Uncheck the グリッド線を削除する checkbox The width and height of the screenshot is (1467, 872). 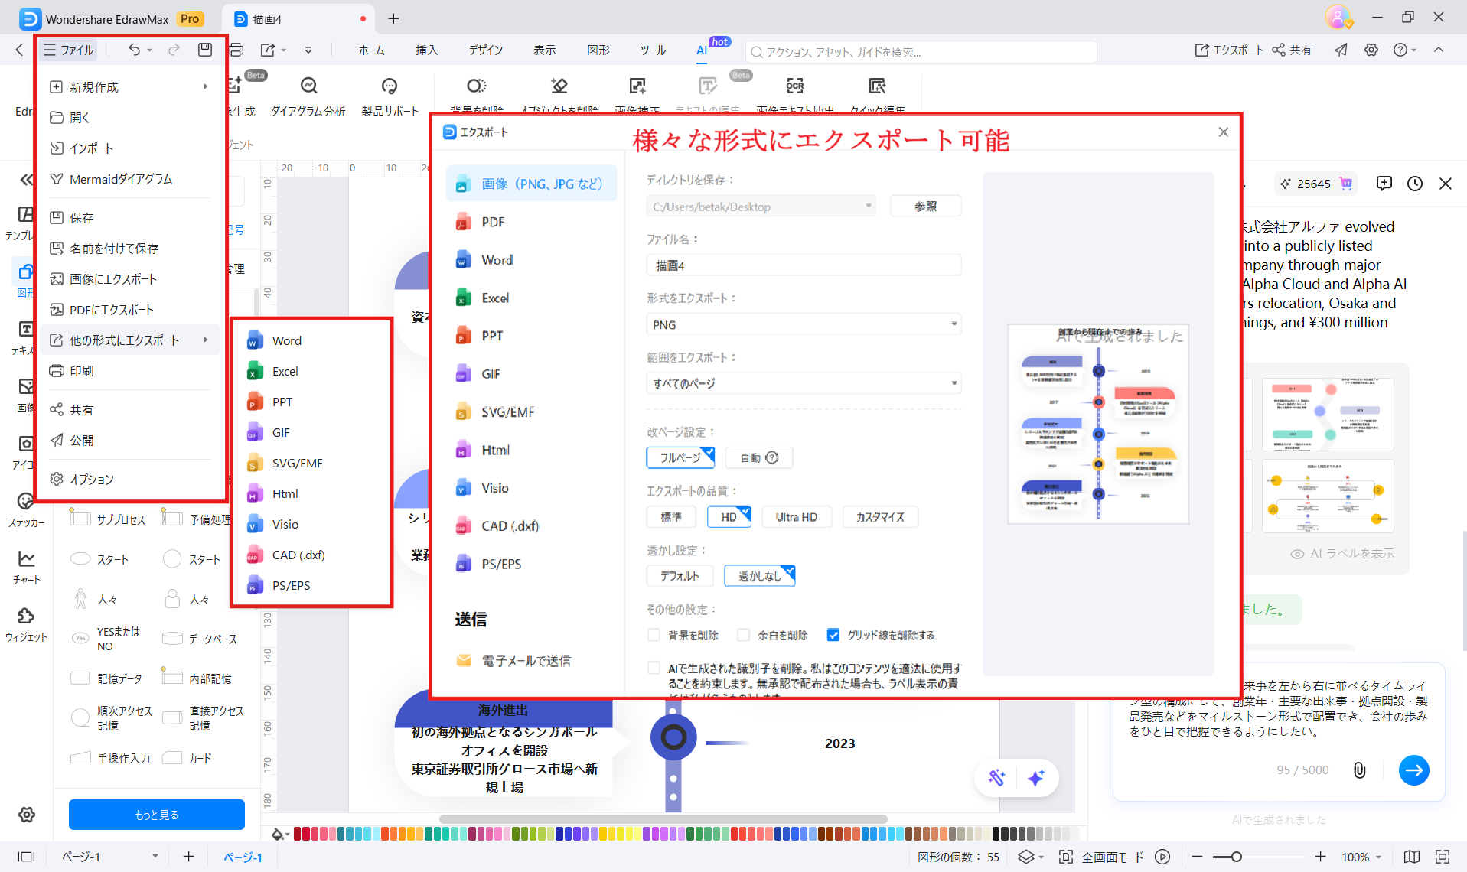pyautogui.click(x=833, y=635)
